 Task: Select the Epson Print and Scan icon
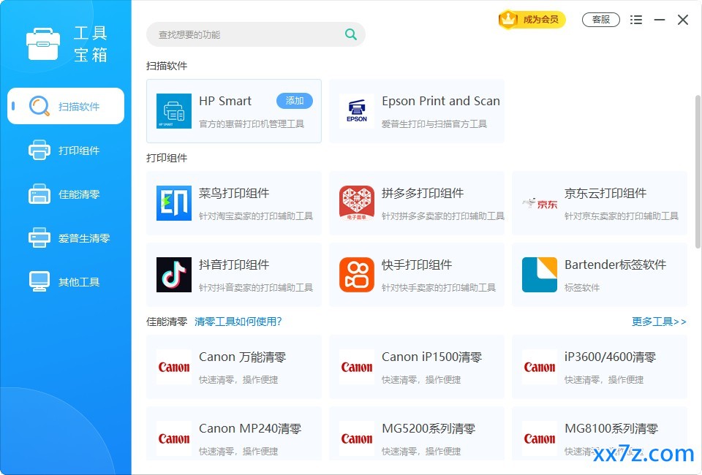click(x=356, y=111)
